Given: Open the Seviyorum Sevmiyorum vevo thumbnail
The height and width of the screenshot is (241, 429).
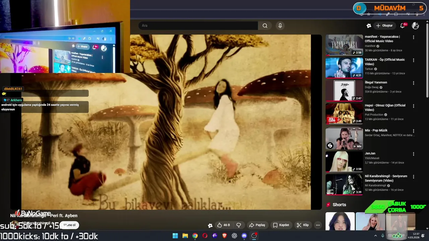Looking at the screenshot, I should coord(344,184).
